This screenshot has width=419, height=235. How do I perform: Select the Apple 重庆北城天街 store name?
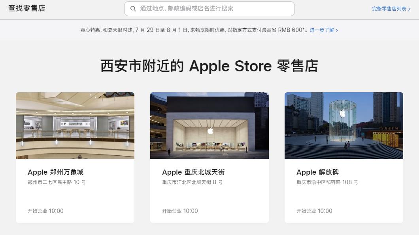[193, 172]
